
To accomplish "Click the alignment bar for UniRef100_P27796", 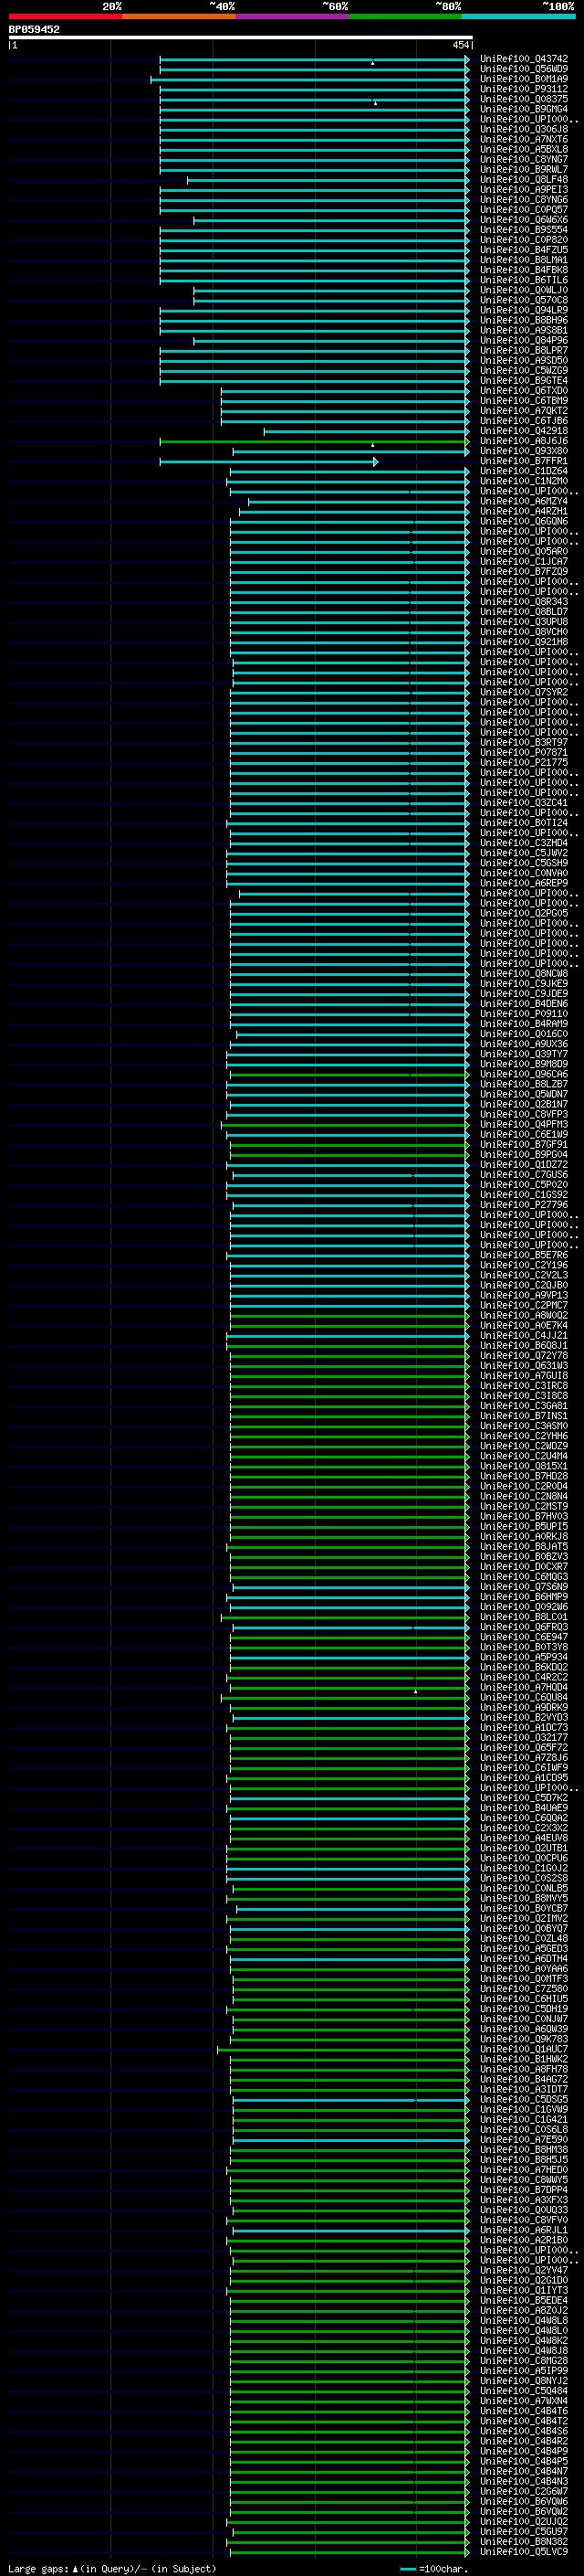I will coord(350,1205).
